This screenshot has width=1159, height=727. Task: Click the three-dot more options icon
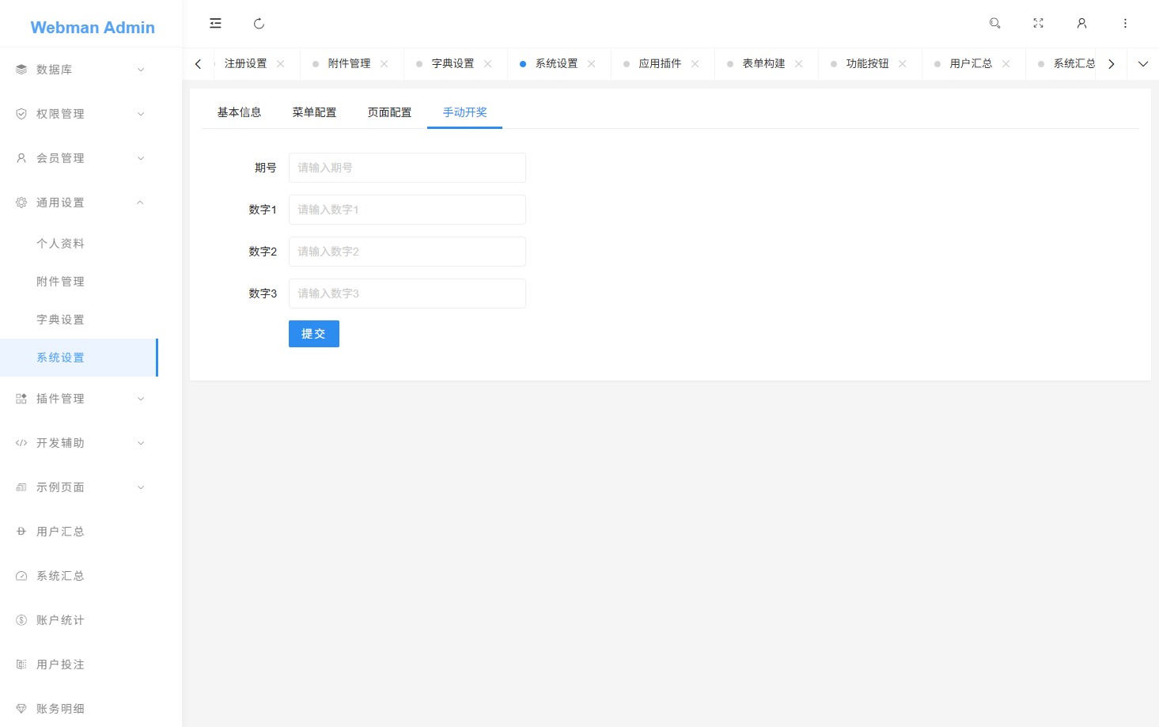[1125, 23]
